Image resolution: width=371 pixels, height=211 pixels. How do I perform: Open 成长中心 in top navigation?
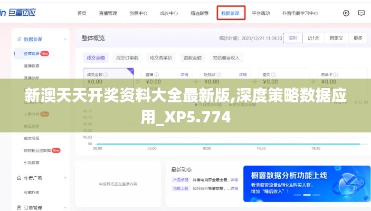coord(169,13)
